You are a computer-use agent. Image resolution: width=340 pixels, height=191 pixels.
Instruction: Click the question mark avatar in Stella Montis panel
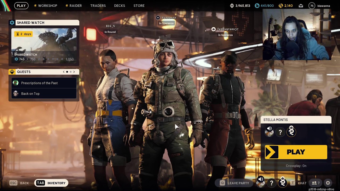point(280,132)
